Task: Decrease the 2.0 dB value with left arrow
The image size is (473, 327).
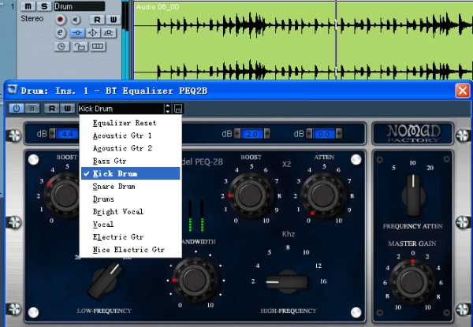Action: (237, 134)
